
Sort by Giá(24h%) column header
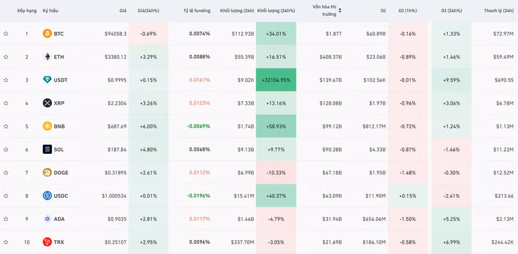point(148,11)
